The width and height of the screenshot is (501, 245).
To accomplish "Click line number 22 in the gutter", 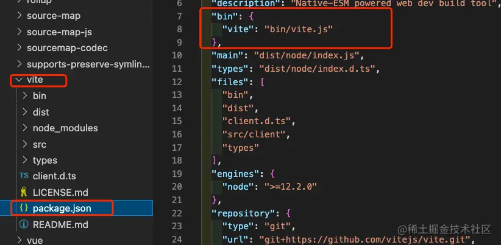I will pos(177,213).
